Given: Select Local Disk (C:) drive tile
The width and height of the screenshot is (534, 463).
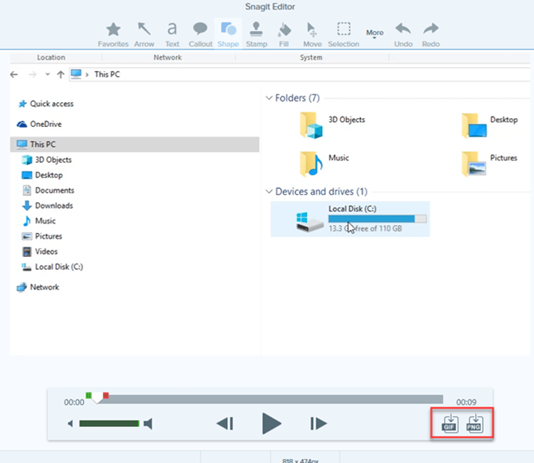Looking at the screenshot, I should (x=350, y=219).
